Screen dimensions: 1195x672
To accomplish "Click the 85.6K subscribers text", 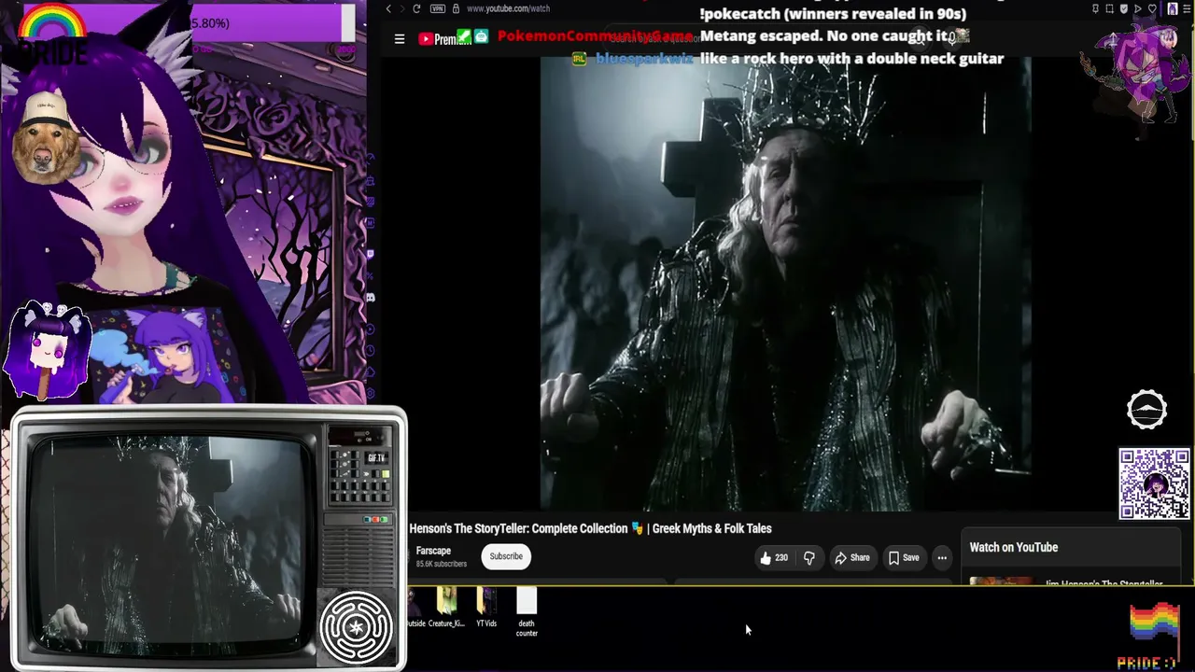I will point(442,565).
